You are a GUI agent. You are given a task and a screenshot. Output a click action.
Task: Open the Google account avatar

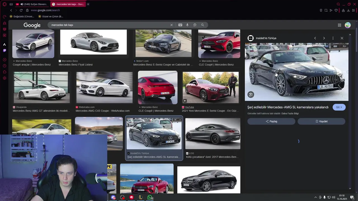pos(348,25)
